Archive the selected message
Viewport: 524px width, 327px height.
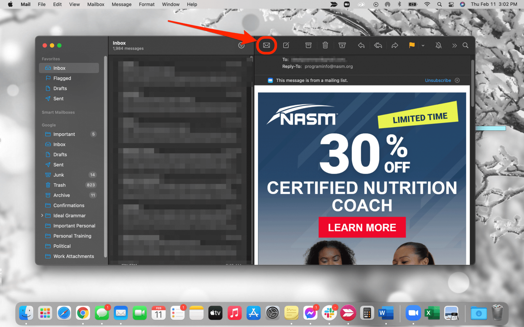(308, 45)
